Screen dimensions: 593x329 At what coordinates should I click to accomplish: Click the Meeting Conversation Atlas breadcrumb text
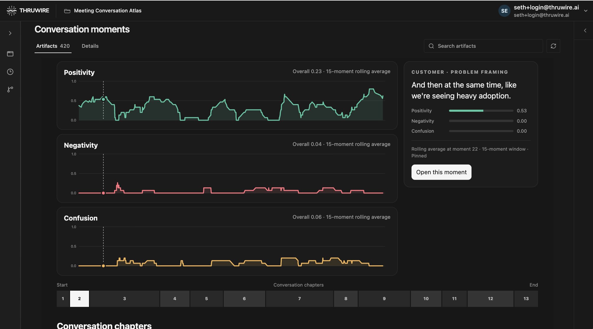tap(108, 11)
